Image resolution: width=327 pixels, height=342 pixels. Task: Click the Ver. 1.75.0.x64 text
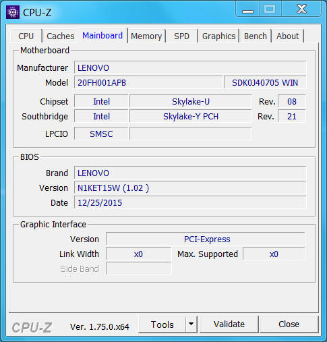point(100,326)
